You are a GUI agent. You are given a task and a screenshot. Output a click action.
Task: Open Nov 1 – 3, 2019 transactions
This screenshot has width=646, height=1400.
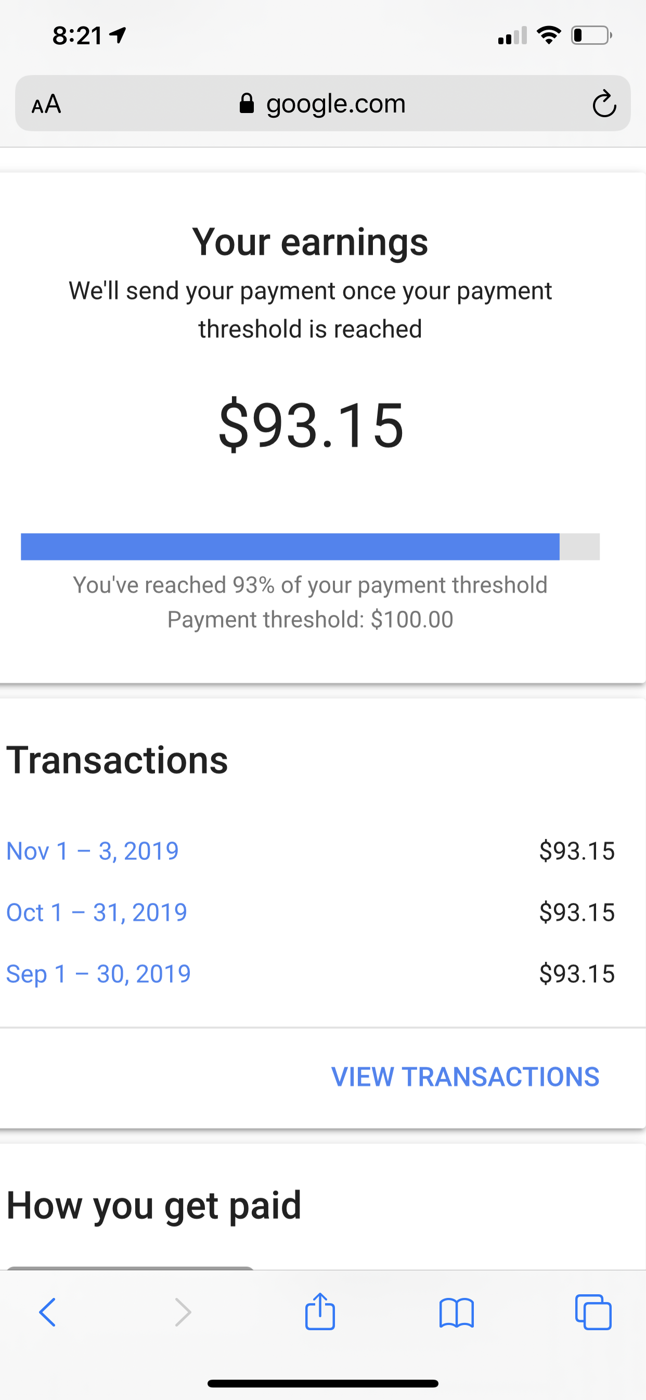pyautogui.click(x=92, y=851)
